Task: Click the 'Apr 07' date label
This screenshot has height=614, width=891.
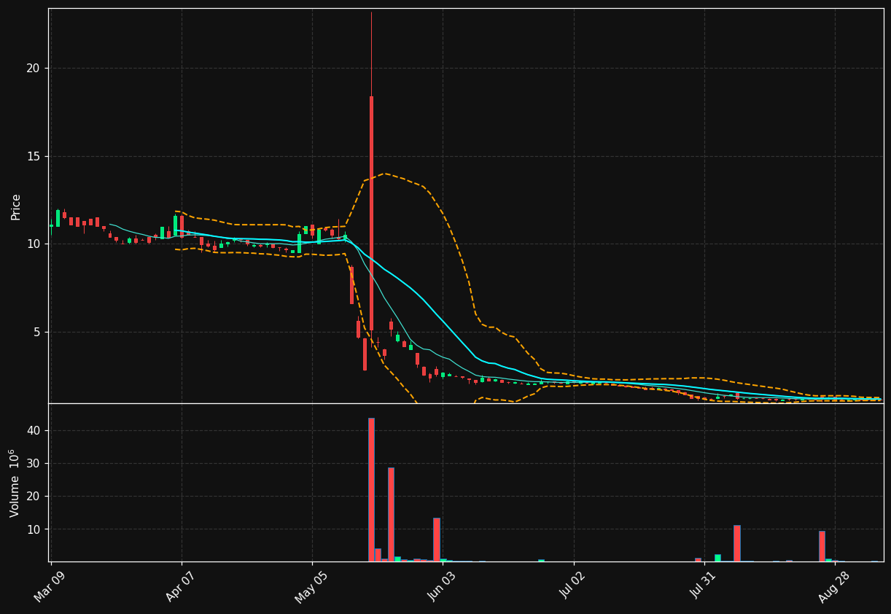Action: pos(182,586)
